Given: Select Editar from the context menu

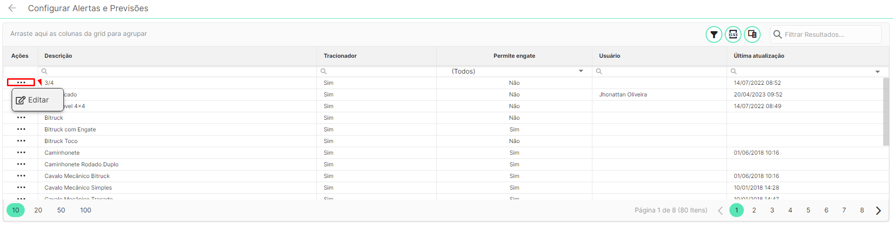Looking at the screenshot, I should 33,100.
